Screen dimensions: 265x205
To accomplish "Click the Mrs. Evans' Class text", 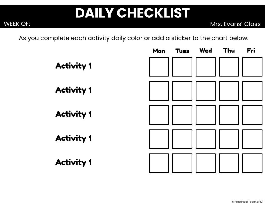I will (x=235, y=24).
